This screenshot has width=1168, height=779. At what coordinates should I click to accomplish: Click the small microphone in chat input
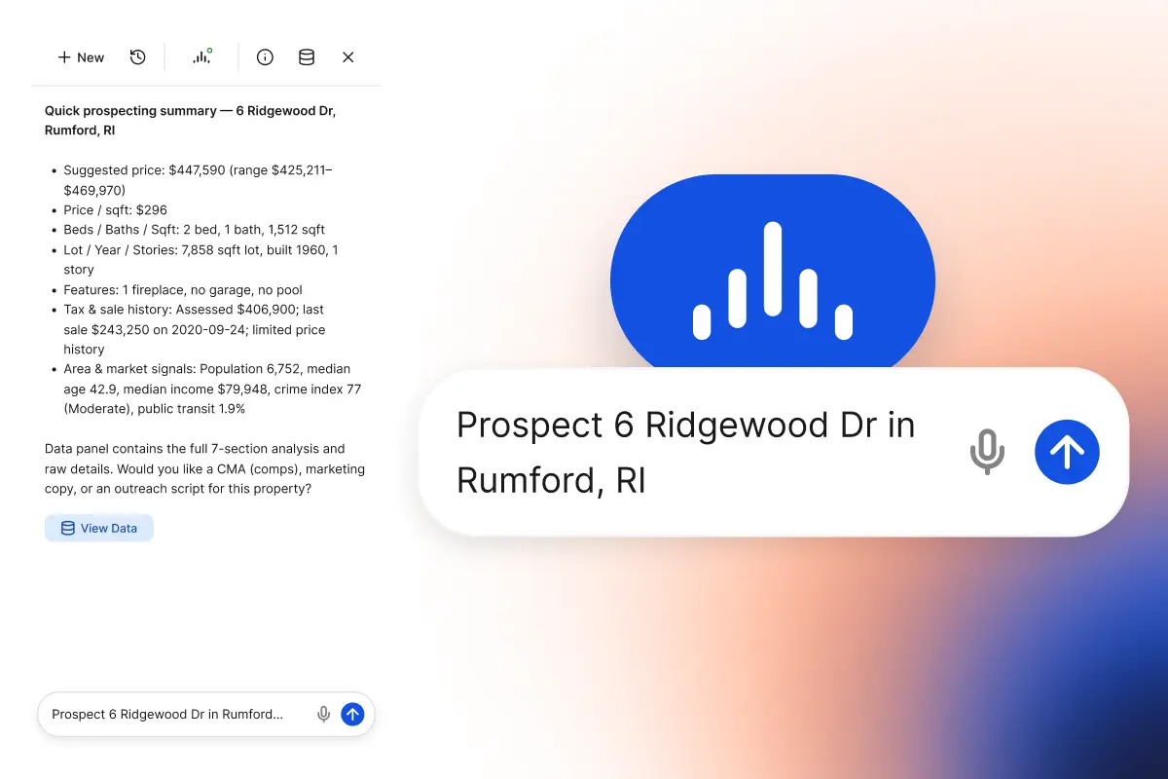(324, 715)
